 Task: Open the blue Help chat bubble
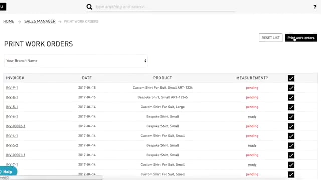click(x=8, y=172)
